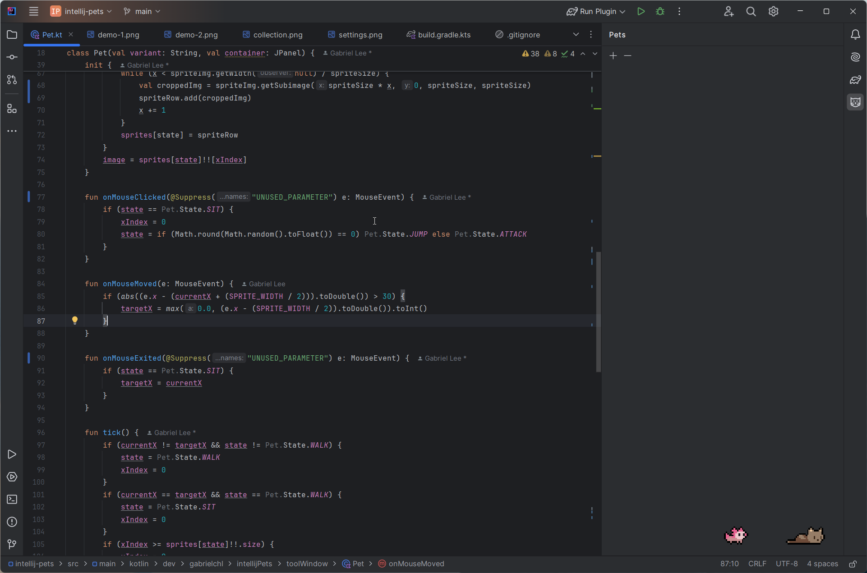Switch to the build.gradle.kts tab
867x573 pixels.
439,35
